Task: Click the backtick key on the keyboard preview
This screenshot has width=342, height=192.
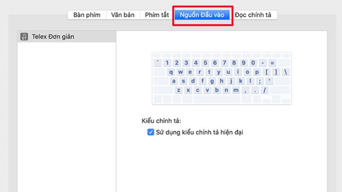Action: point(158,63)
